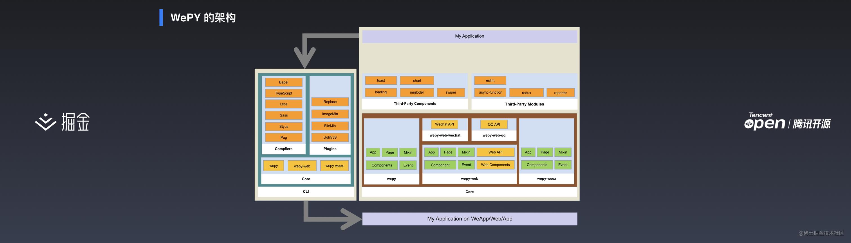
Task: Select the Babel compiler box
Action: pyautogui.click(x=283, y=82)
